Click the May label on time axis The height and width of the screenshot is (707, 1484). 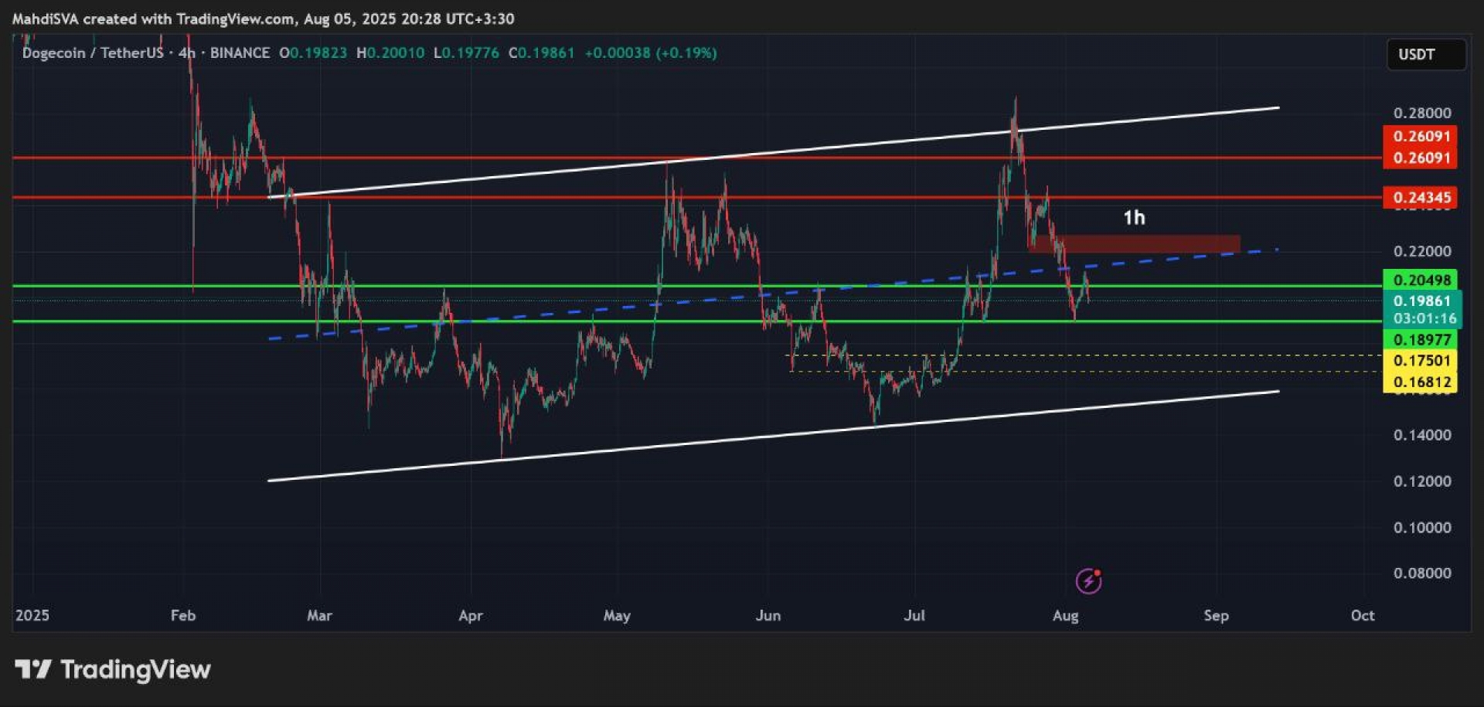pyautogui.click(x=617, y=616)
